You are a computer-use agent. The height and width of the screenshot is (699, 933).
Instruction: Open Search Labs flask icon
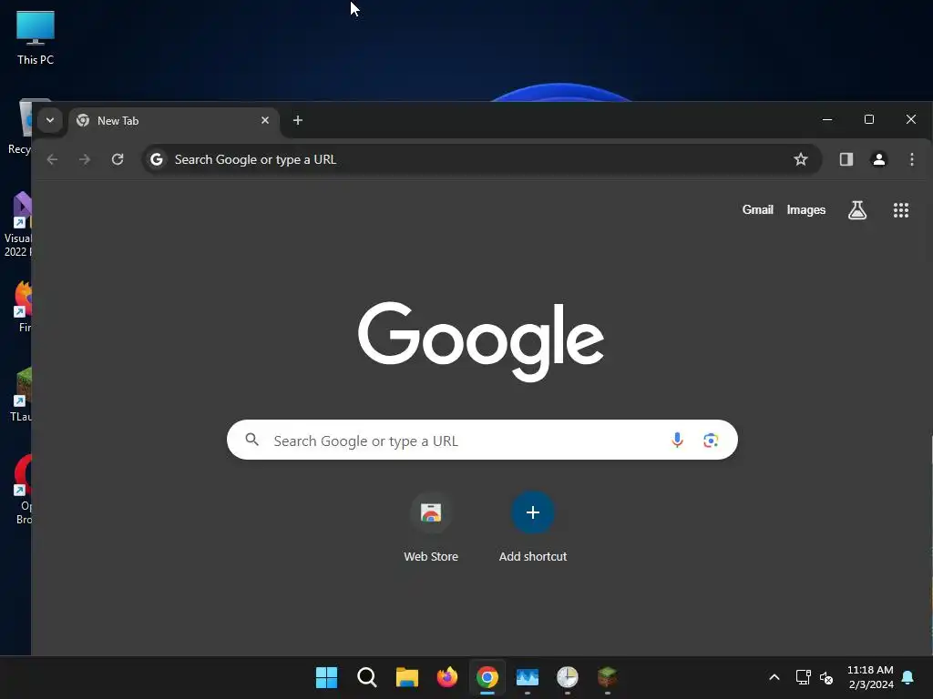(856, 210)
